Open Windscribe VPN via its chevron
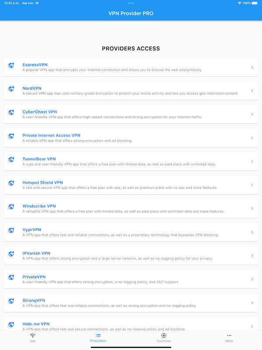 [x=252, y=209]
